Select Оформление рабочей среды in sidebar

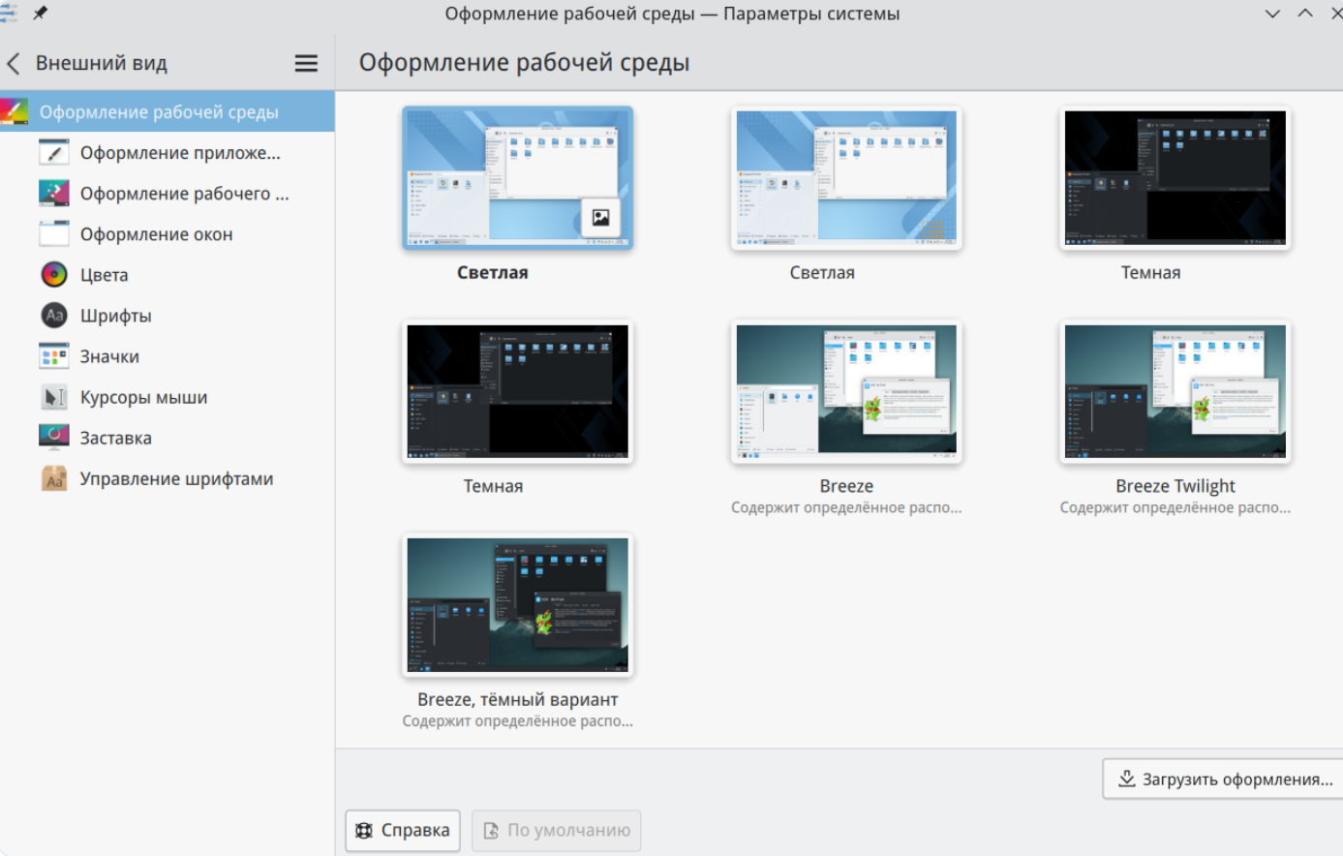point(159,112)
